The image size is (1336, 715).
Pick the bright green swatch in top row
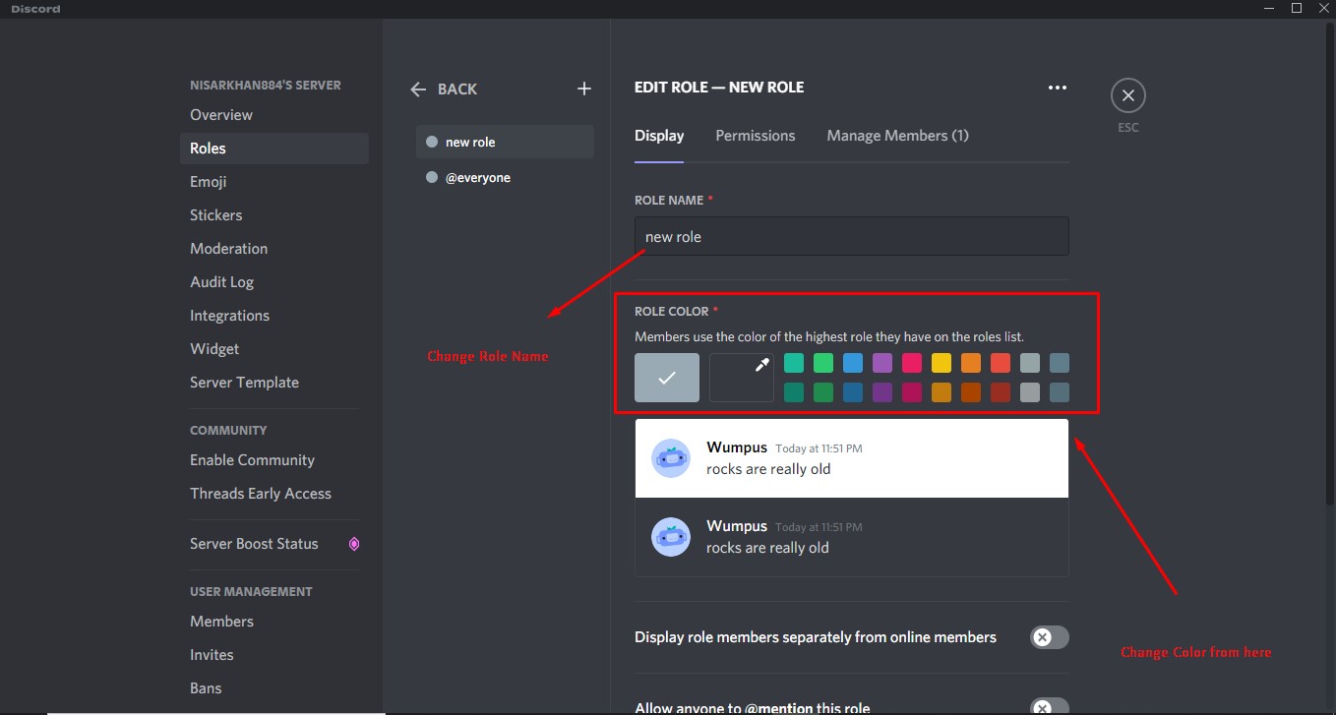pyautogui.click(x=823, y=363)
